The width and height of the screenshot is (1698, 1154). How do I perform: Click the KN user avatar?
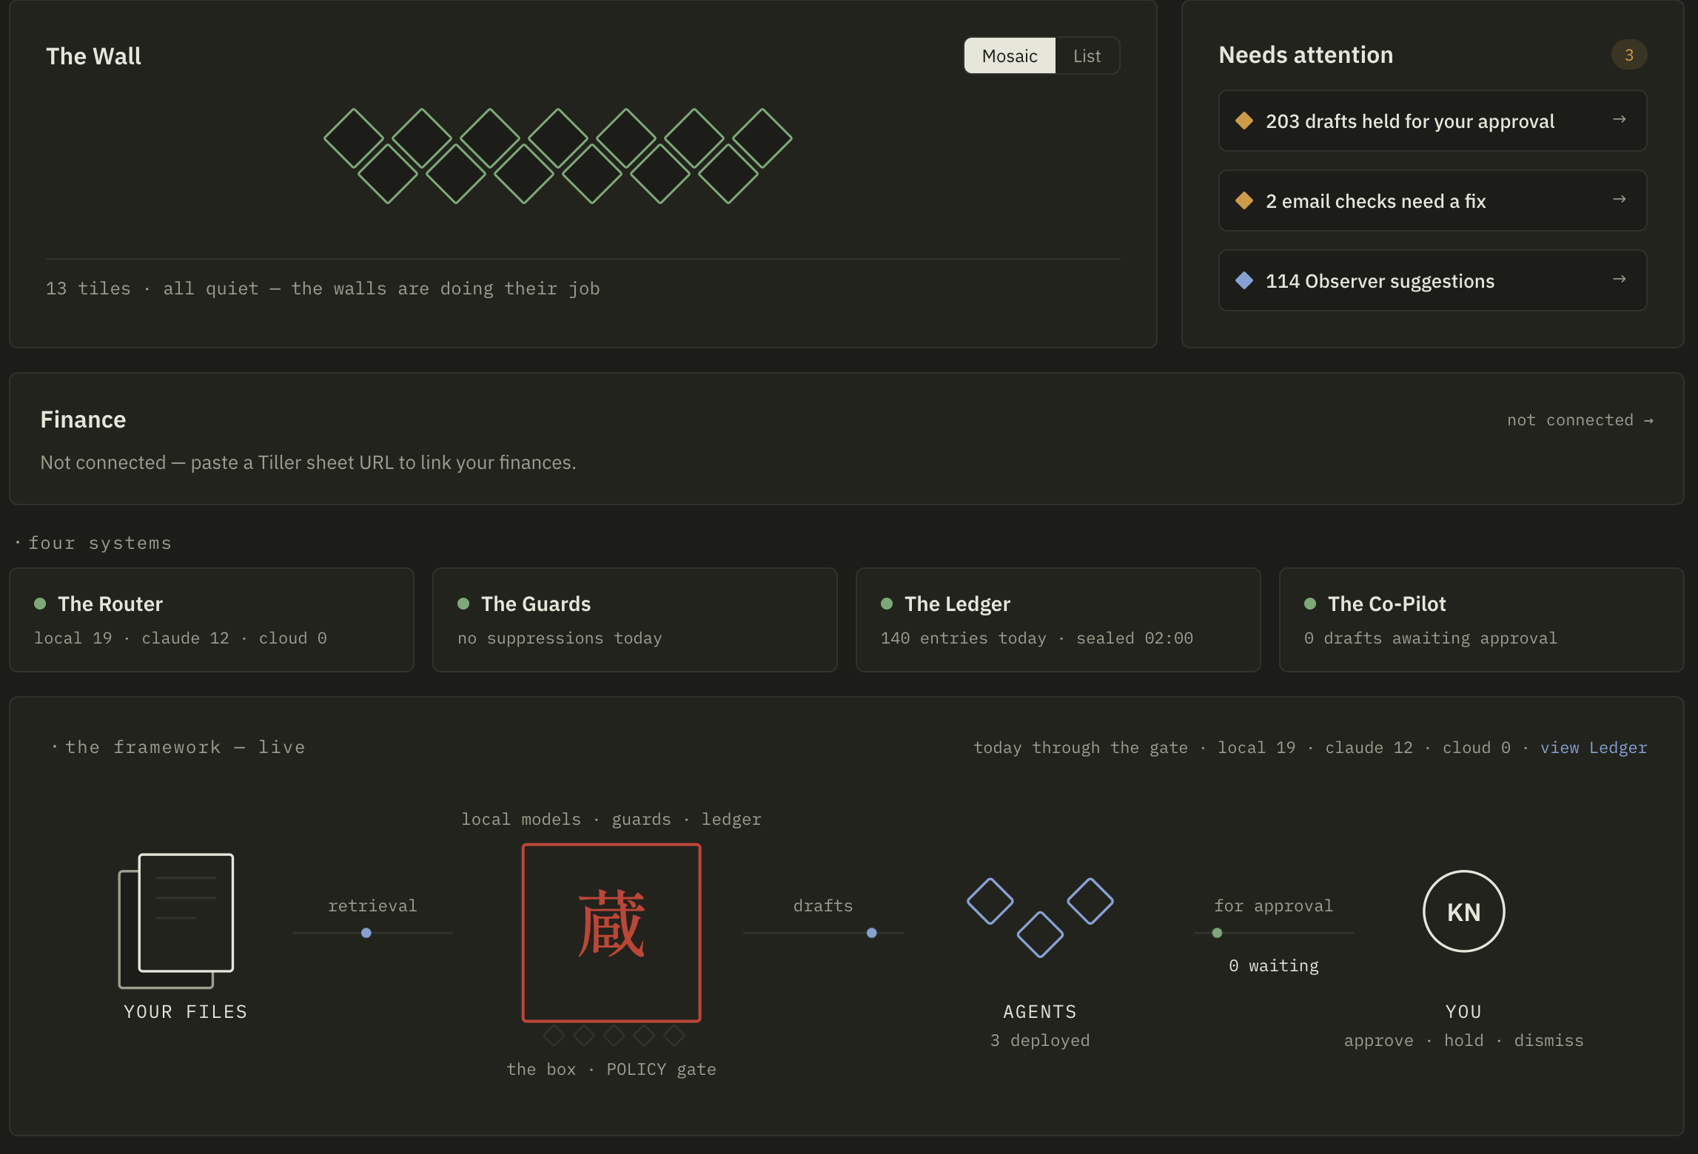click(1464, 911)
